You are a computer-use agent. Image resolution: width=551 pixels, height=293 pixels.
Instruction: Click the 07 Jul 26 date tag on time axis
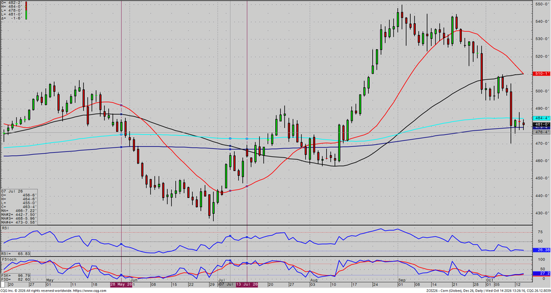tap(228, 285)
